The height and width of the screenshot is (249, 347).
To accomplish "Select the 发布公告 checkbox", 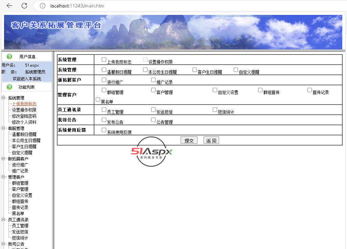I will click(104, 120).
